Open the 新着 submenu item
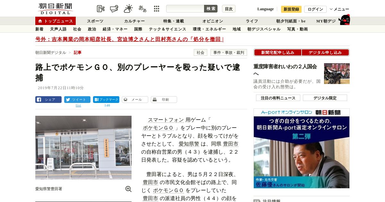This screenshot has height=202, width=385. (39, 29)
